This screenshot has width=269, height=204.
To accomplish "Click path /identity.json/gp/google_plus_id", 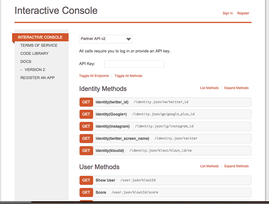I will pyautogui.click(x=163, y=114).
